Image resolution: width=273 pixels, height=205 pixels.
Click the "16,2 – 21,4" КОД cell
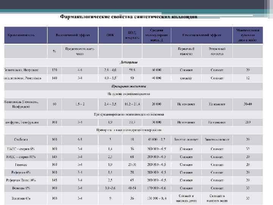(132, 104)
